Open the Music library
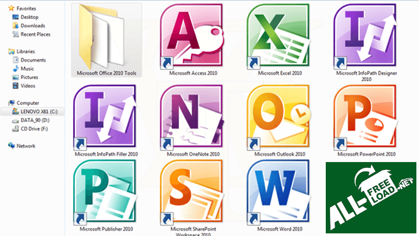 (27, 69)
